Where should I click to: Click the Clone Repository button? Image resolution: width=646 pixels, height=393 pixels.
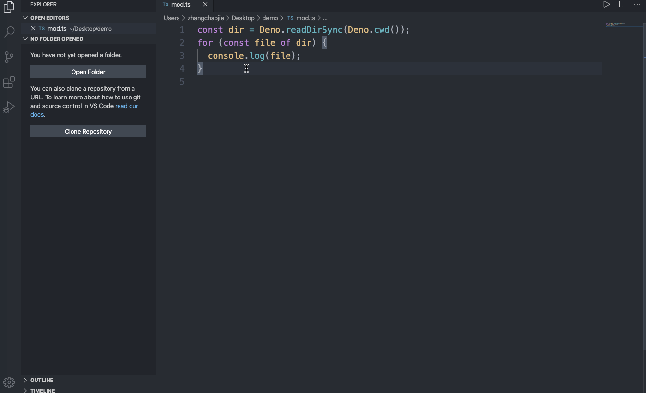[88, 131]
